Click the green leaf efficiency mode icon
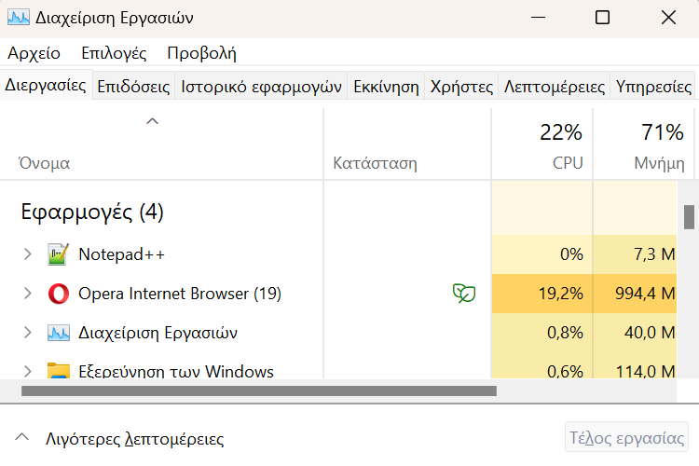 tap(464, 294)
